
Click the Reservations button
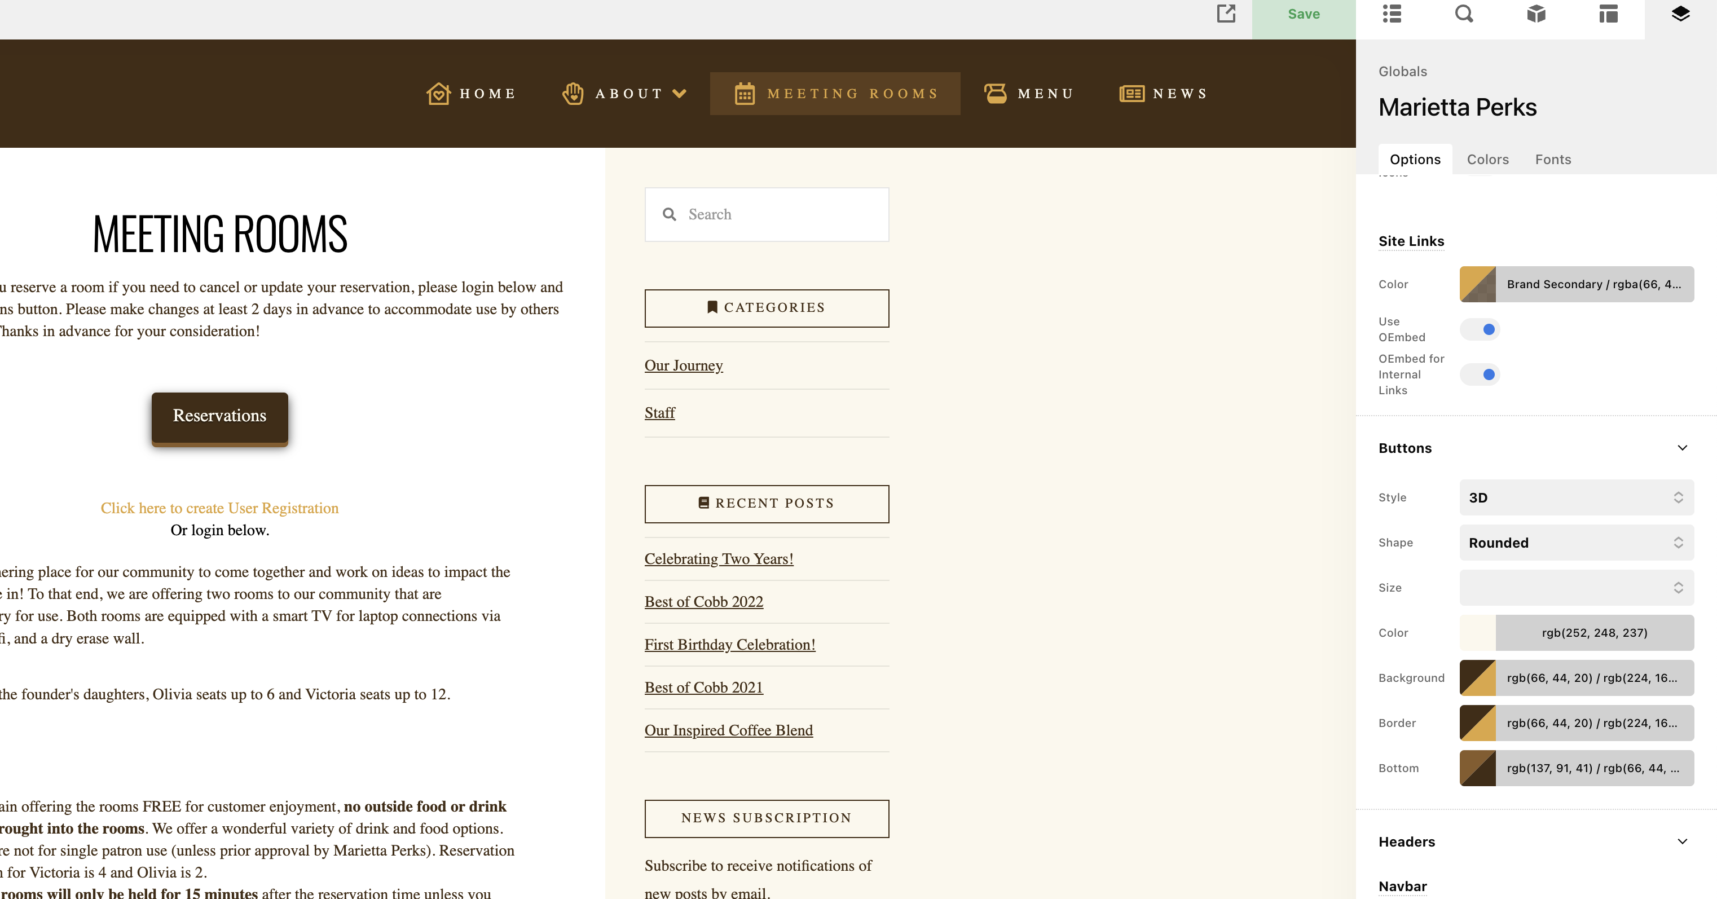pos(219,416)
